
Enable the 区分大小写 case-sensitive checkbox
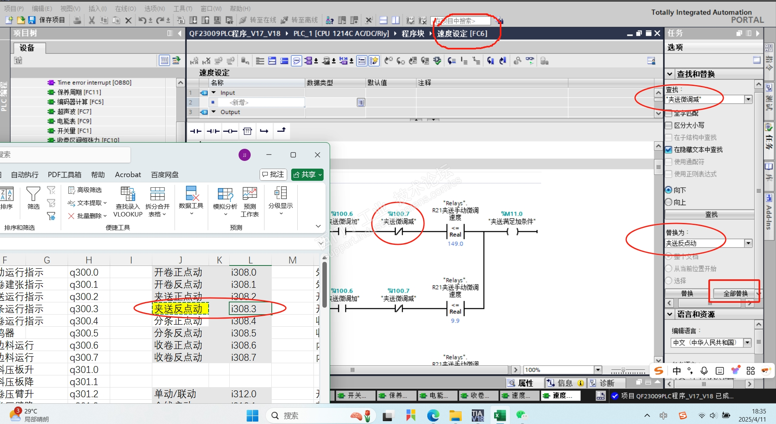[x=669, y=125]
